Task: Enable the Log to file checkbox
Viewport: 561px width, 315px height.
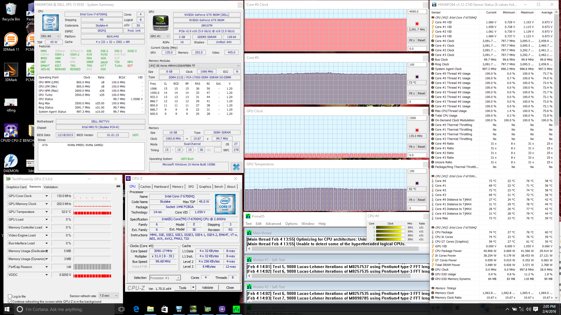Action: pos(10,296)
